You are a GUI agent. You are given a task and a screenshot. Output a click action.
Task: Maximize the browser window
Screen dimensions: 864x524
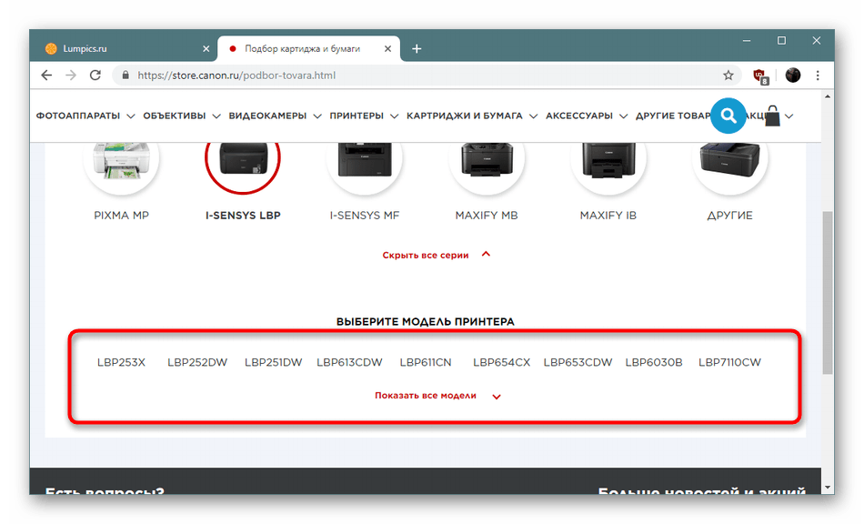tap(781, 41)
